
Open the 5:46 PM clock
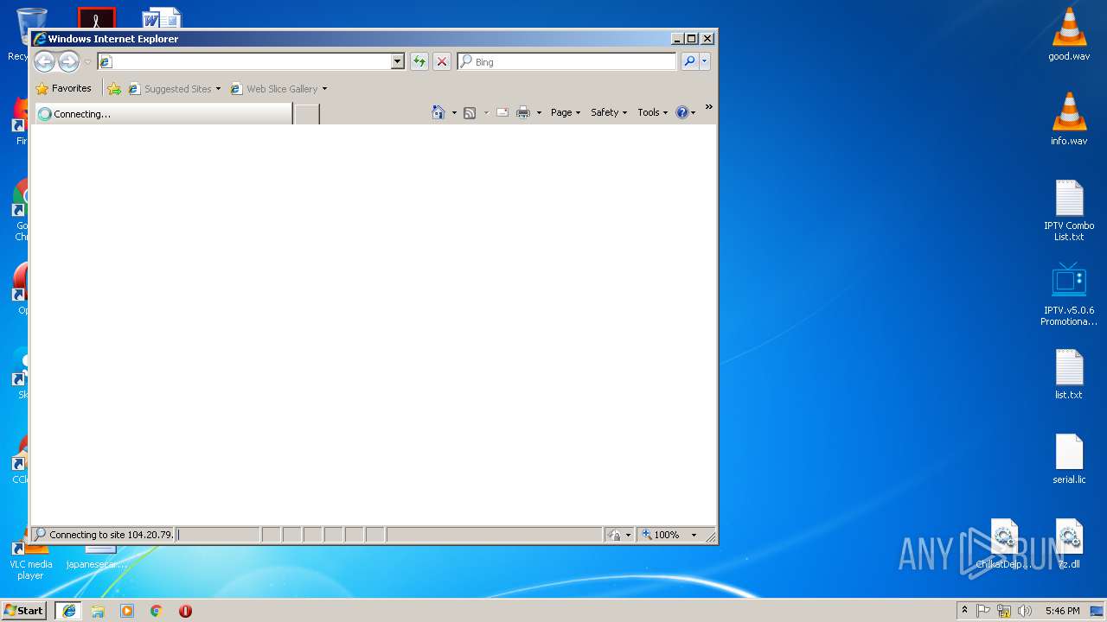[x=1062, y=611]
